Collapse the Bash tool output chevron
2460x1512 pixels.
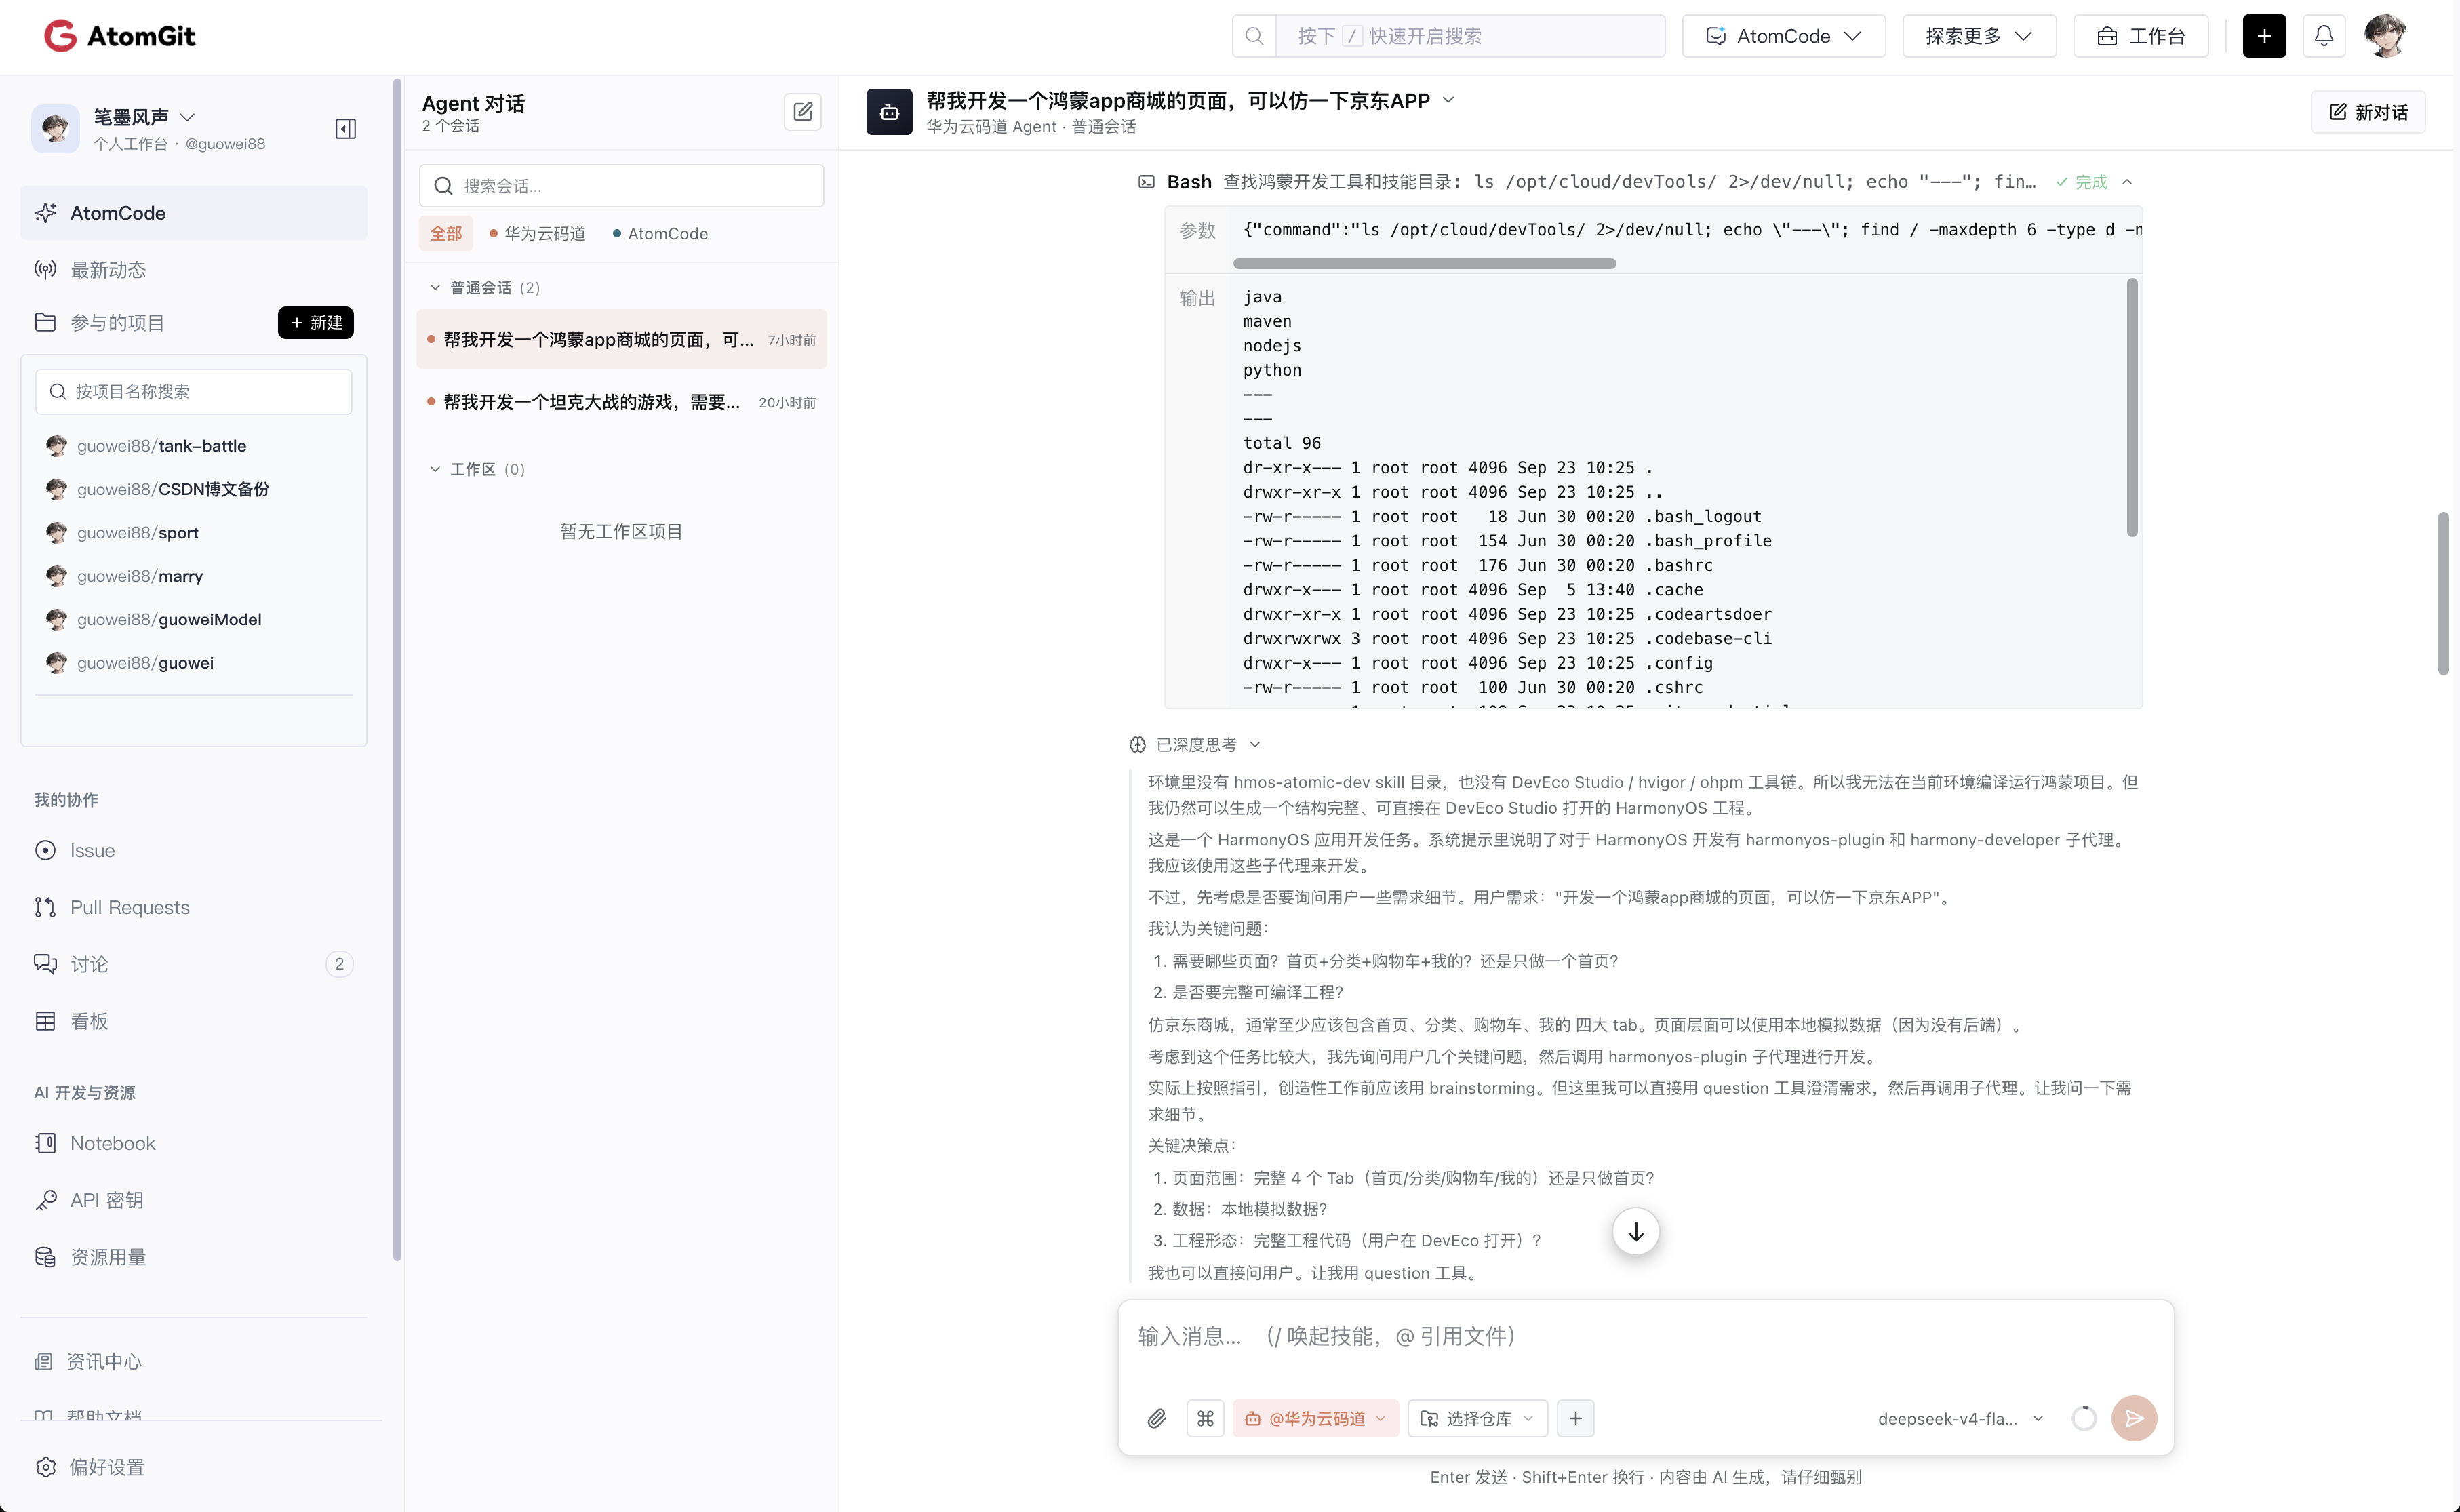[2127, 182]
